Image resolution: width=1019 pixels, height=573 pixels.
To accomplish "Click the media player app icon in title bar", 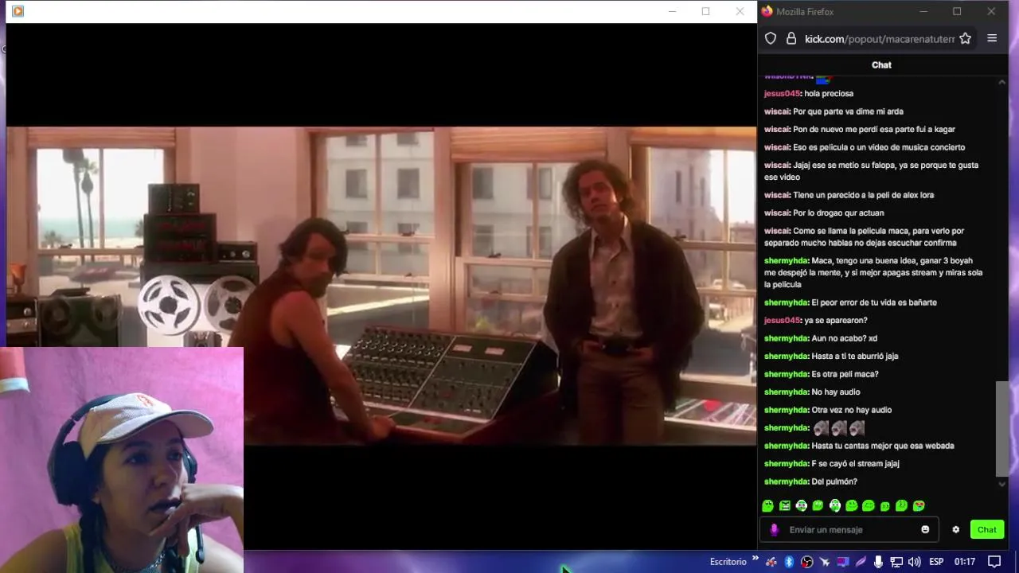I will click(x=18, y=11).
